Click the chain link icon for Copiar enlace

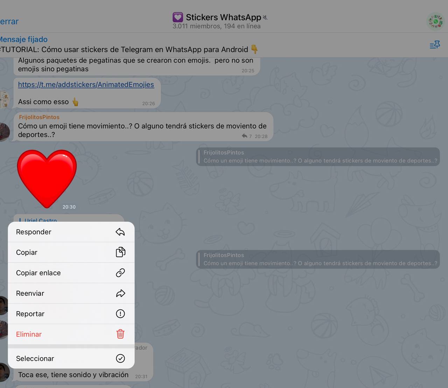[120, 273]
